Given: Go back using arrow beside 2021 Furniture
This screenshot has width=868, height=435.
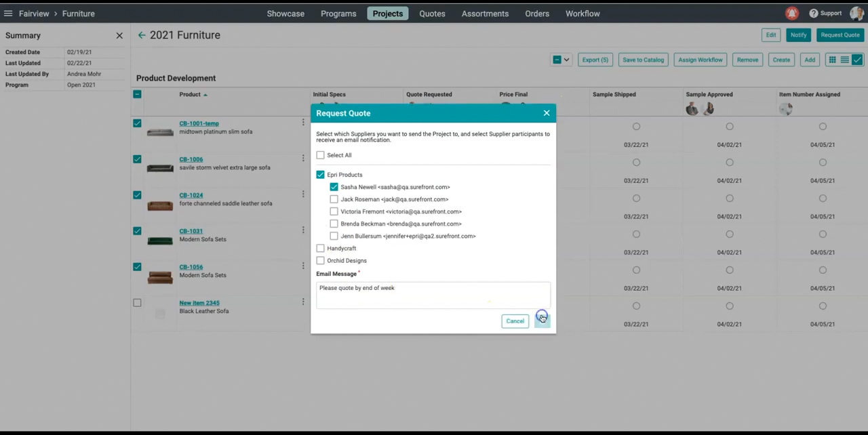Looking at the screenshot, I should coord(141,35).
